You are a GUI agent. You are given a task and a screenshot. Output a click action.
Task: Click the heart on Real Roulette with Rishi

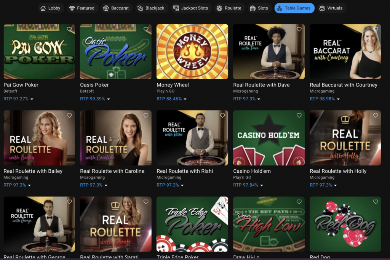(x=222, y=115)
